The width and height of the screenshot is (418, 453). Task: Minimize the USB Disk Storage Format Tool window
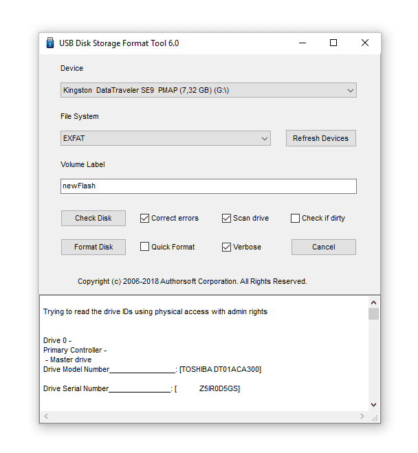point(302,43)
